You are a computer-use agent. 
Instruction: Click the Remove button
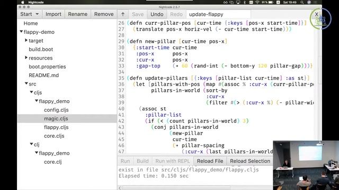[104, 14]
